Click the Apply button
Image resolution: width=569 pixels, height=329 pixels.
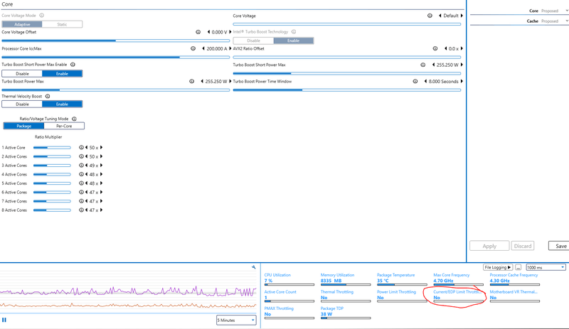(x=489, y=246)
